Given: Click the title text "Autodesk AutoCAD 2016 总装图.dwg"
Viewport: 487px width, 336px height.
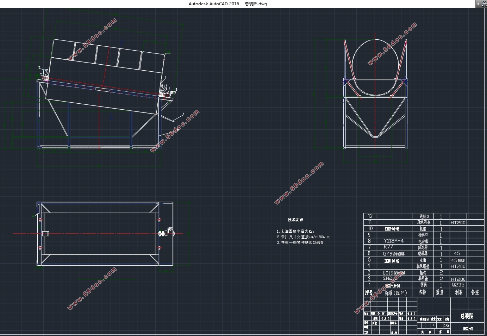Looking at the screenshot, I should [x=228, y=4].
